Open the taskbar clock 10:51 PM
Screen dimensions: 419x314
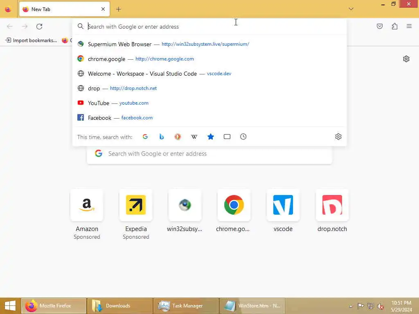(x=401, y=306)
